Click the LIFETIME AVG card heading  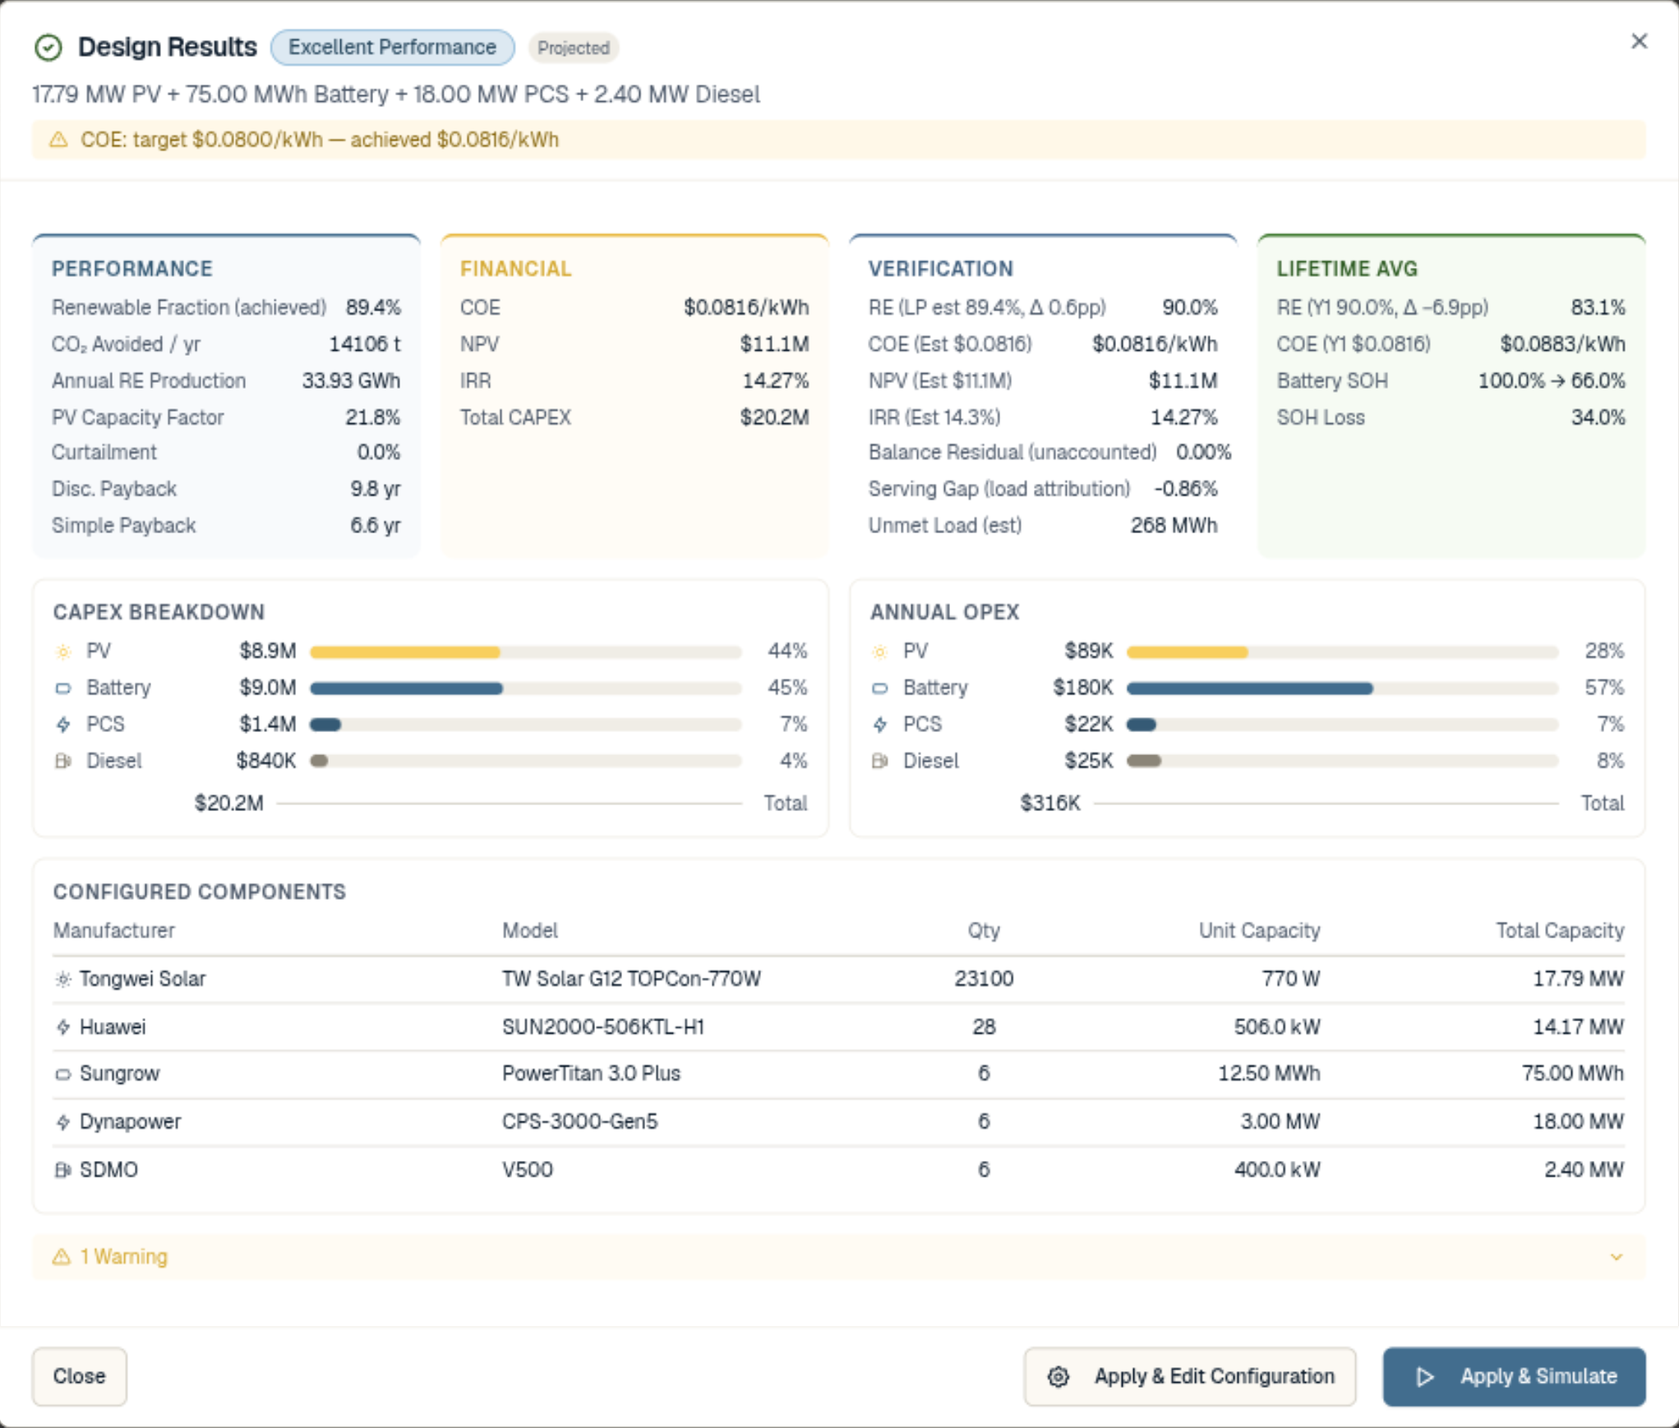pos(1347,269)
